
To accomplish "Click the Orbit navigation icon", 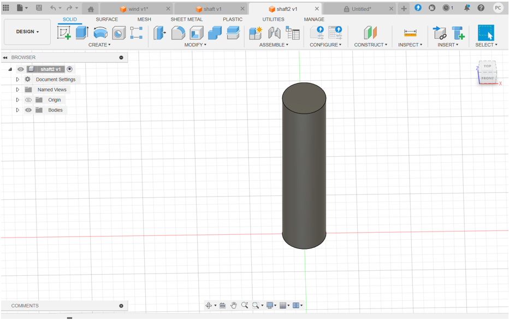I will pyautogui.click(x=209, y=305).
